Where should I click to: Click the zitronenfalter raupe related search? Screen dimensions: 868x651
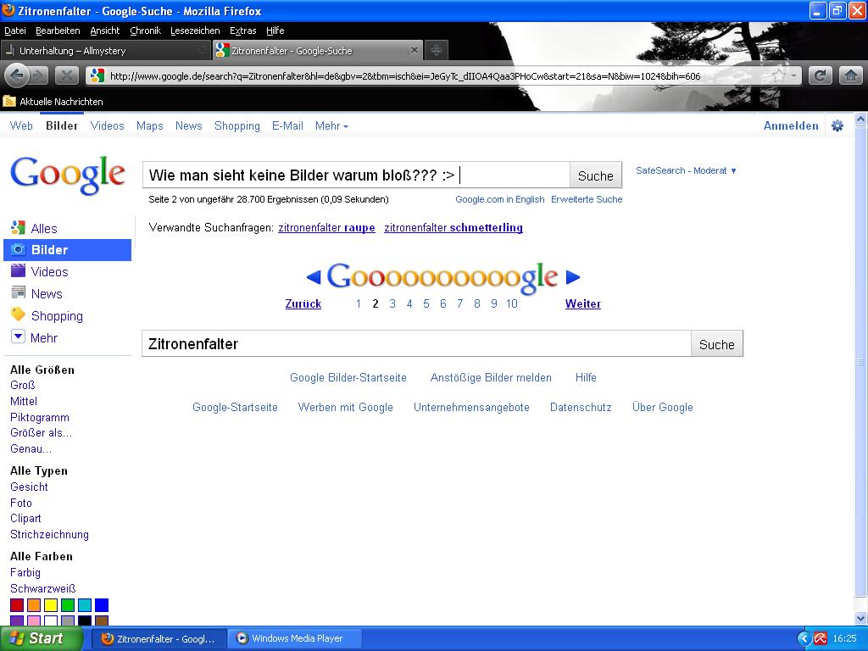pos(326,227)
